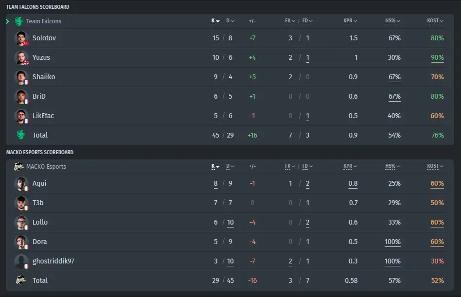The width and height of the screenshot is (461, 297).
Task: Sort Team Falcons table by FD column
Action: tap(307, 21)
